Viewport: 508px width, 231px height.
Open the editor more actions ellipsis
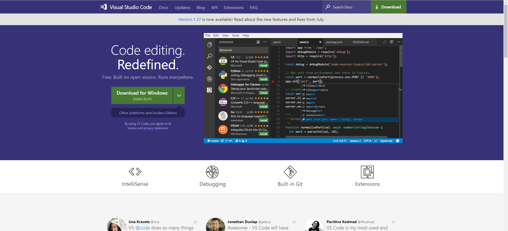pyautogui.click(x=399, y=42)
